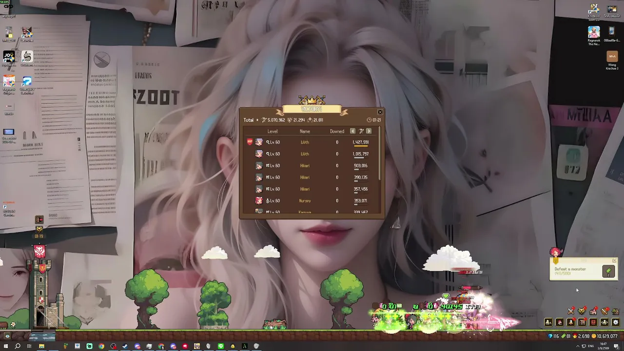Click the Nurspy character portrait
Screen dimensions: 624x351
tap(259, 201)
